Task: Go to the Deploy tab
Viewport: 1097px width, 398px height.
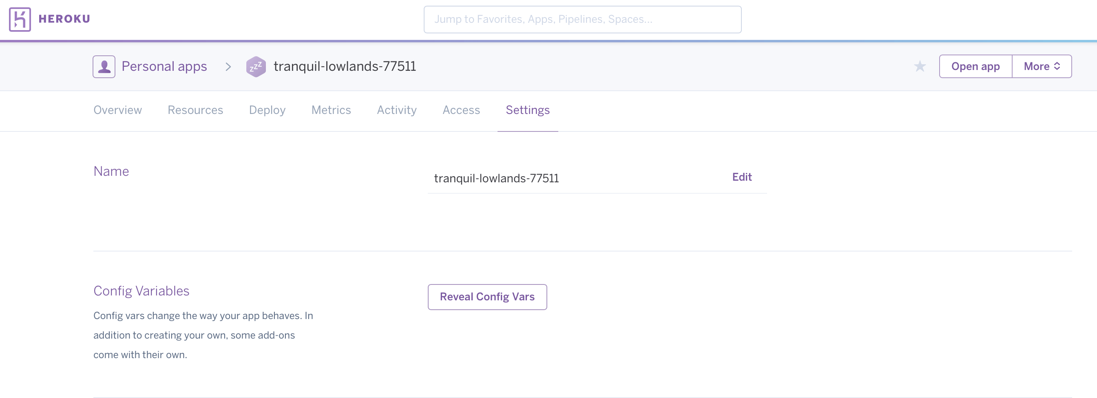Action: tap(267, 110)
